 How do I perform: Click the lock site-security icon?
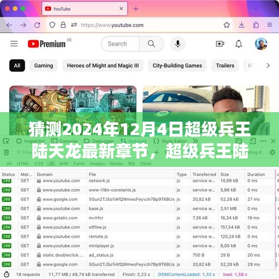pyautogui.click(x=63, y=25)
